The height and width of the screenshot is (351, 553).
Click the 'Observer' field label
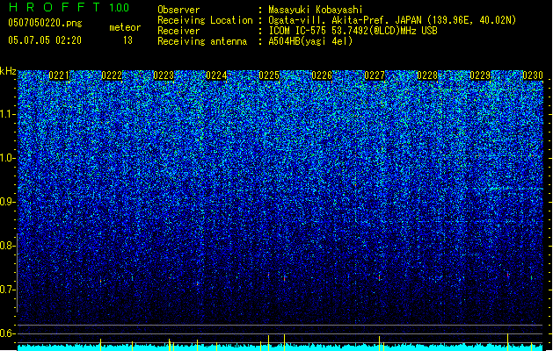(x=178, y=10)
